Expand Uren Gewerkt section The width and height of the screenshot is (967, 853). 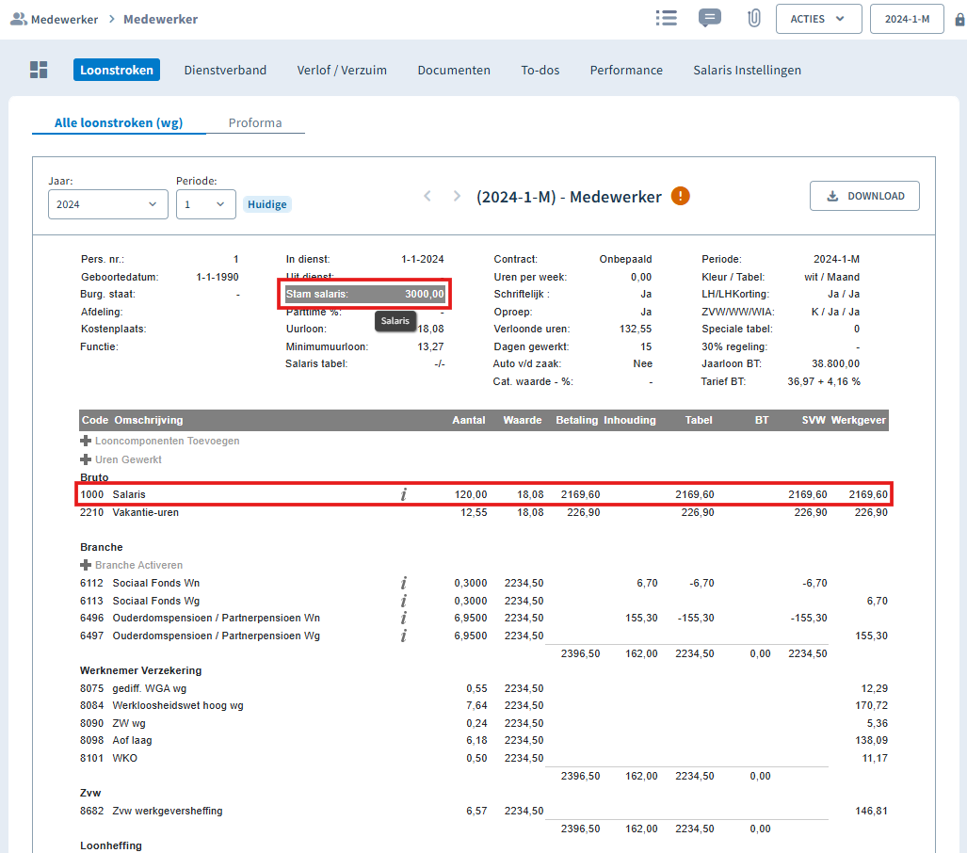pyautogui.click(x=121, y=459)
